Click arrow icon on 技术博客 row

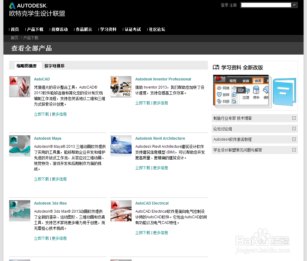pyautogui.click(x=294, y=118)
